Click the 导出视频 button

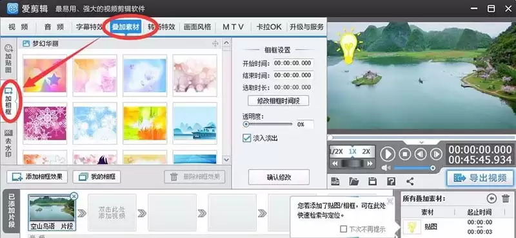pos(481,178)
